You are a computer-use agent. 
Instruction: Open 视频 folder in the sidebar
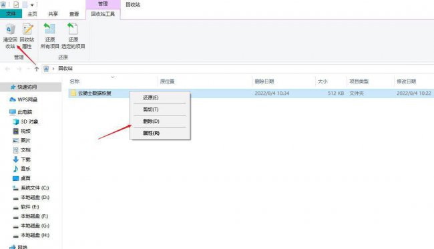[x=26, y=131]
